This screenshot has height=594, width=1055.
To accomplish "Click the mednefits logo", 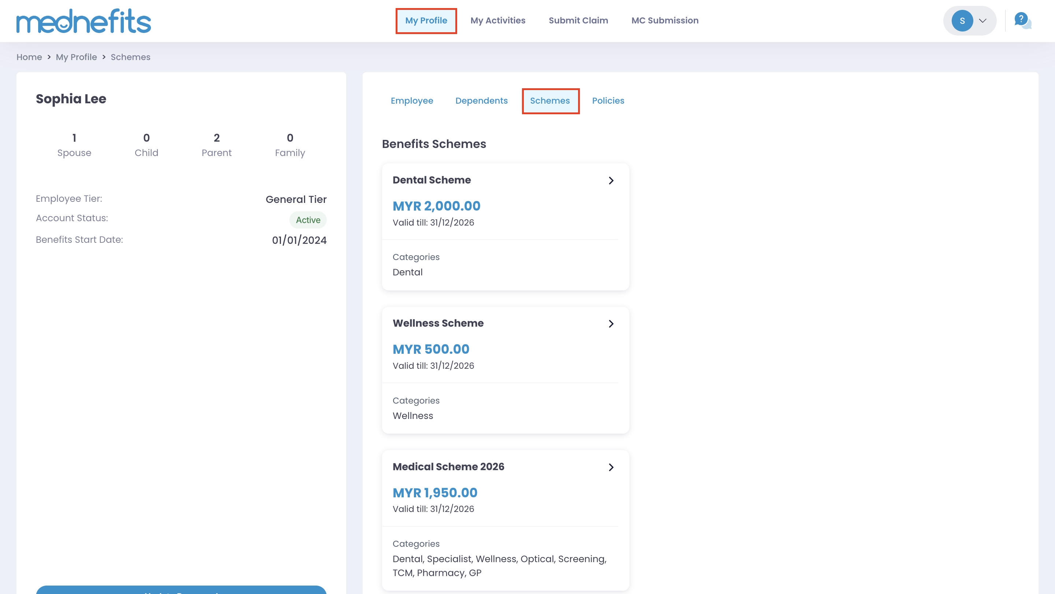I will click(x=84, y=21).
